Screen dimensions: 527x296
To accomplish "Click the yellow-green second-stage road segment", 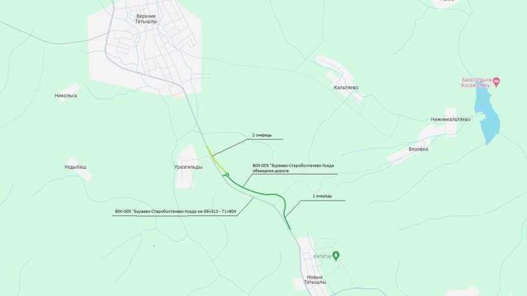I will 215,160.
